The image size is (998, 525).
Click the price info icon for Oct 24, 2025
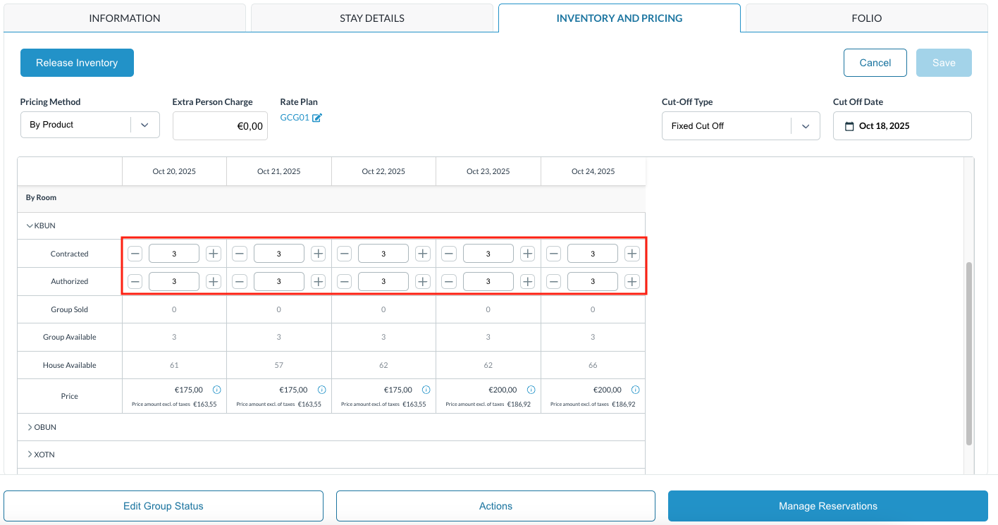point(635,390)
